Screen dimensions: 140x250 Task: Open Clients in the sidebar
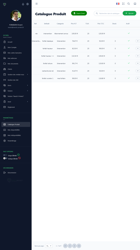[15, 69]
